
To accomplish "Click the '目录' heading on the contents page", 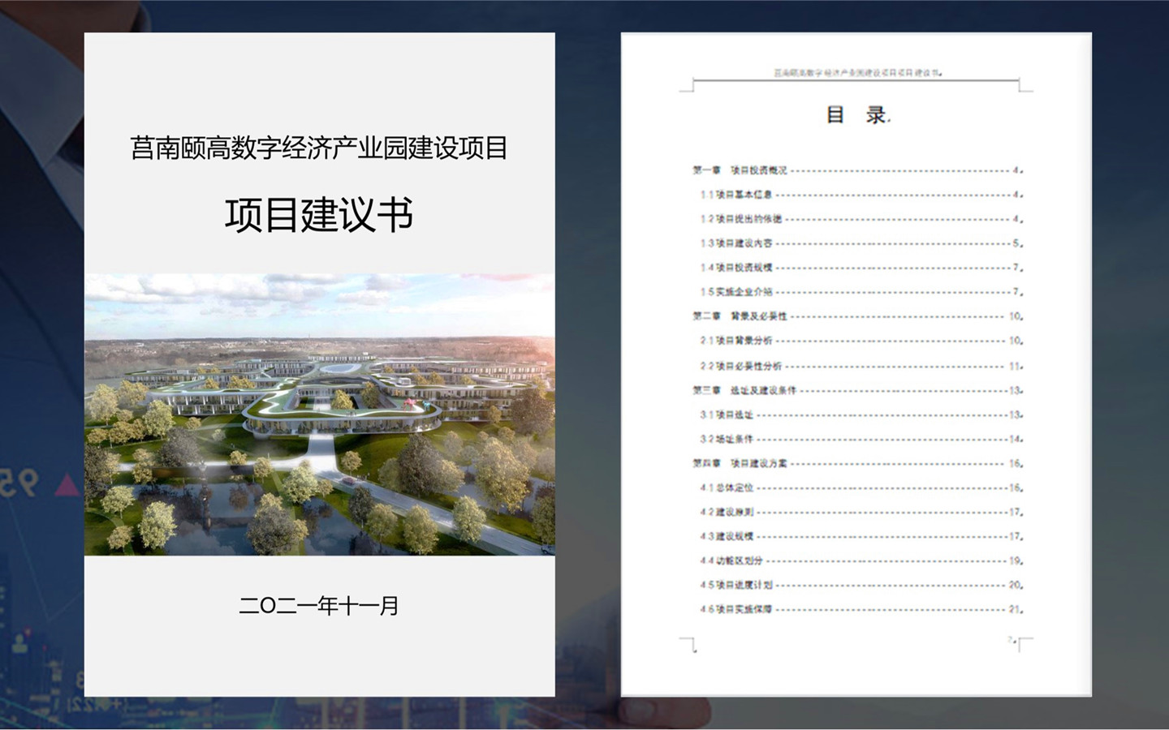I will 857,114.
